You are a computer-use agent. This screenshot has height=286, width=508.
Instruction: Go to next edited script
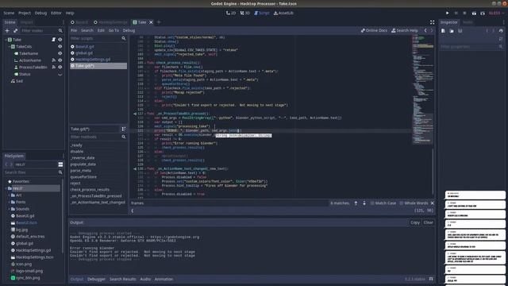click(432, 30)
